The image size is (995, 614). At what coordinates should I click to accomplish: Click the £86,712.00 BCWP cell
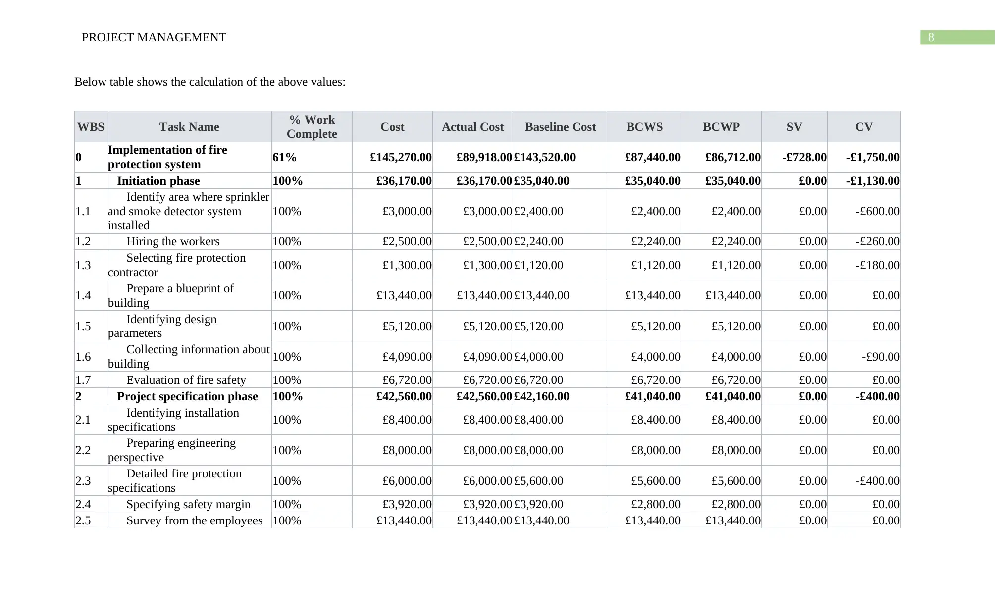[721, 157]
